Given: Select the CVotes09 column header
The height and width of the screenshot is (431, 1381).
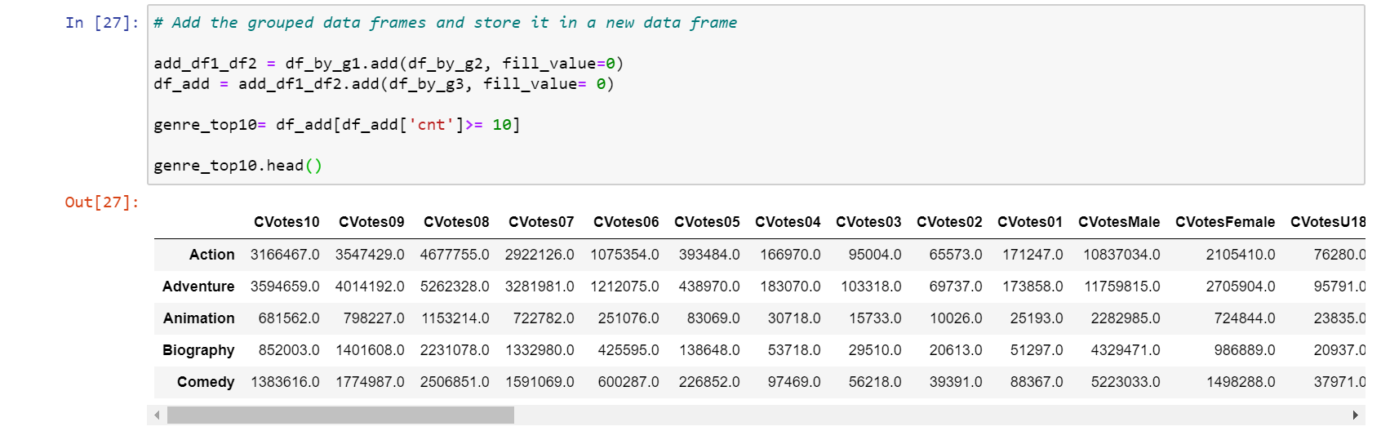Looking at the screenshot, I should click(x=371, y=222).
